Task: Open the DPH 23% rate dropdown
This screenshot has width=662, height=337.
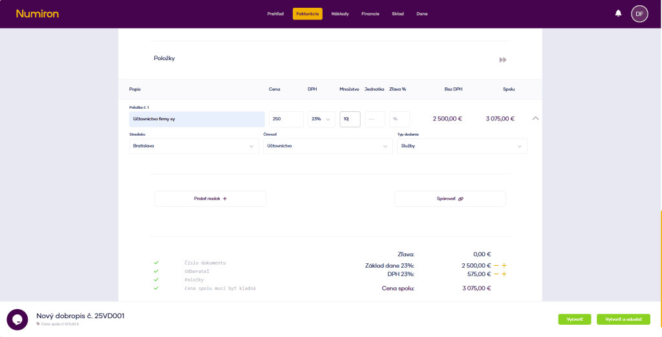Action: pyautogui.click(x=321, y=119)
